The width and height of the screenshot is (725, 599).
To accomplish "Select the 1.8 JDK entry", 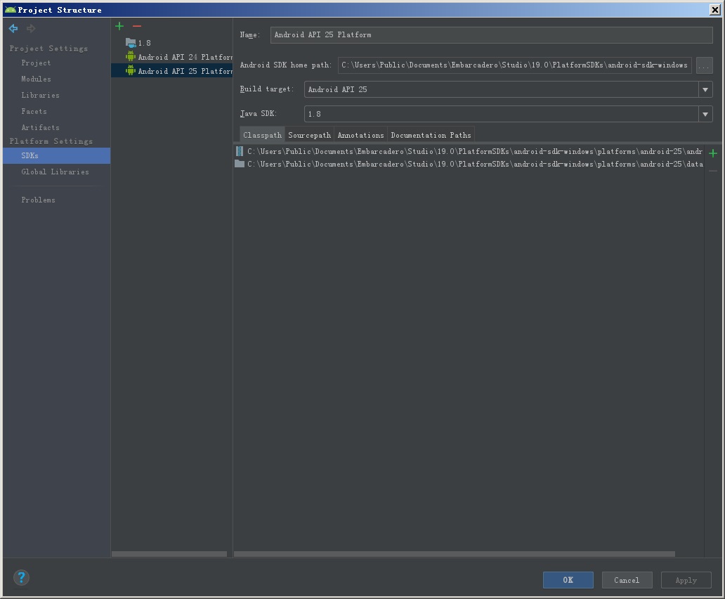I will (144, 43).
